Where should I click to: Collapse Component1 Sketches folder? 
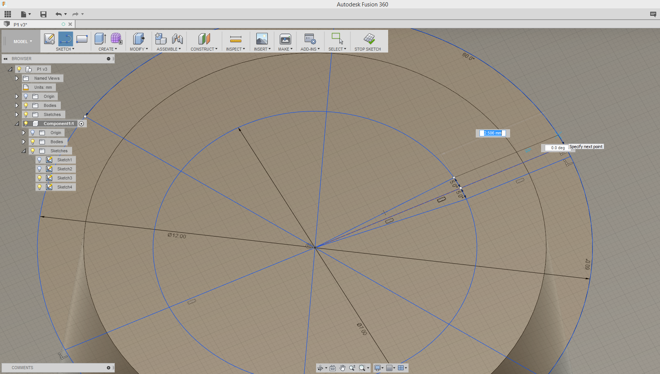[23, 151]
